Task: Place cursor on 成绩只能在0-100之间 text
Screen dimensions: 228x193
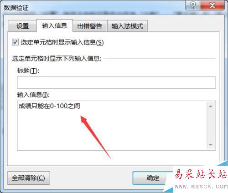Action: (x=49, y=106)
